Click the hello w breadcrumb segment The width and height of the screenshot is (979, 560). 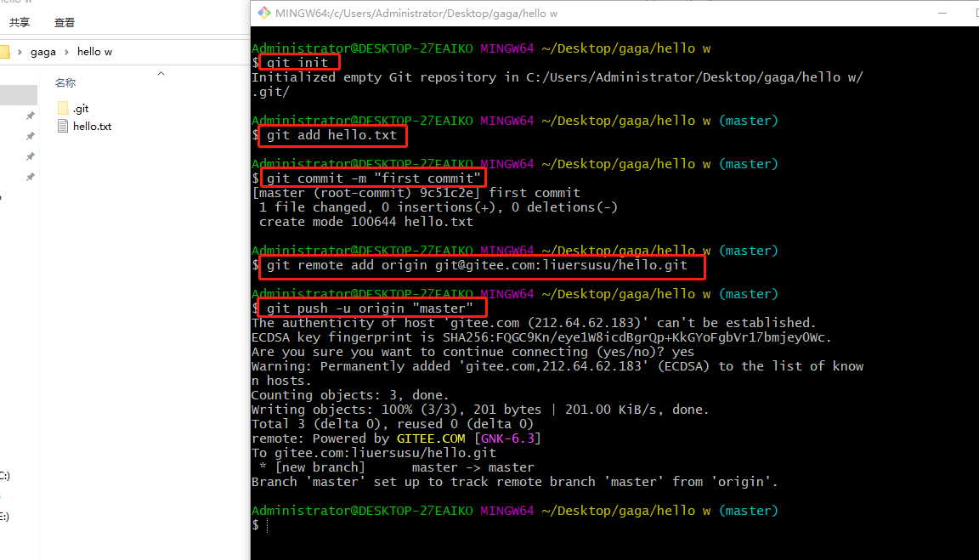coord(95,52)
